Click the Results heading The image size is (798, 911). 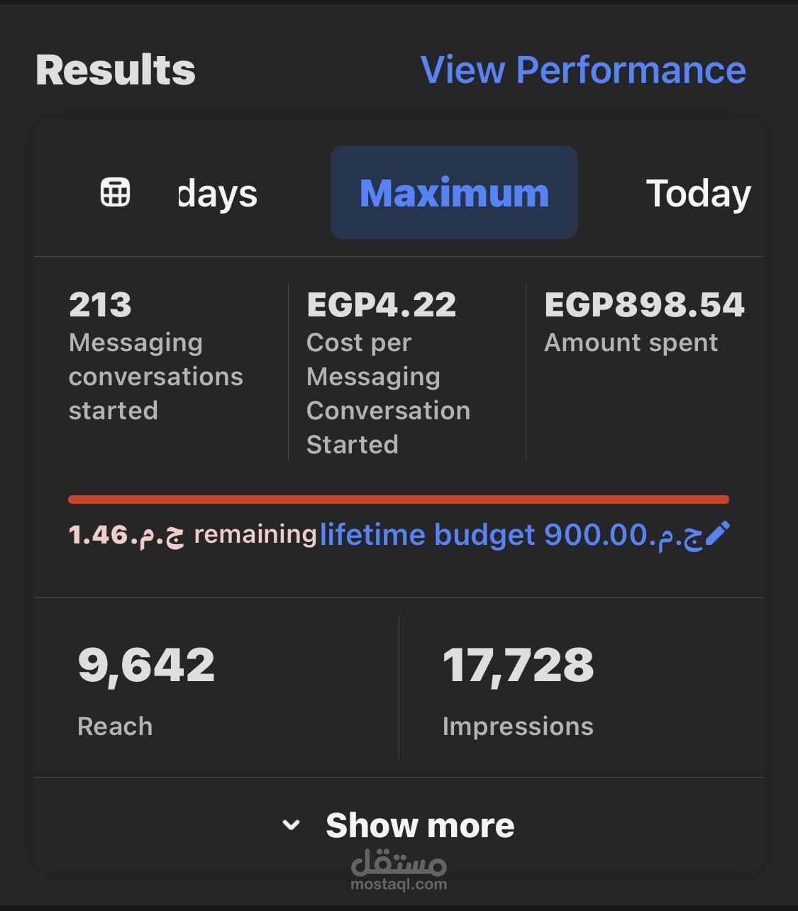click(116, 70)
